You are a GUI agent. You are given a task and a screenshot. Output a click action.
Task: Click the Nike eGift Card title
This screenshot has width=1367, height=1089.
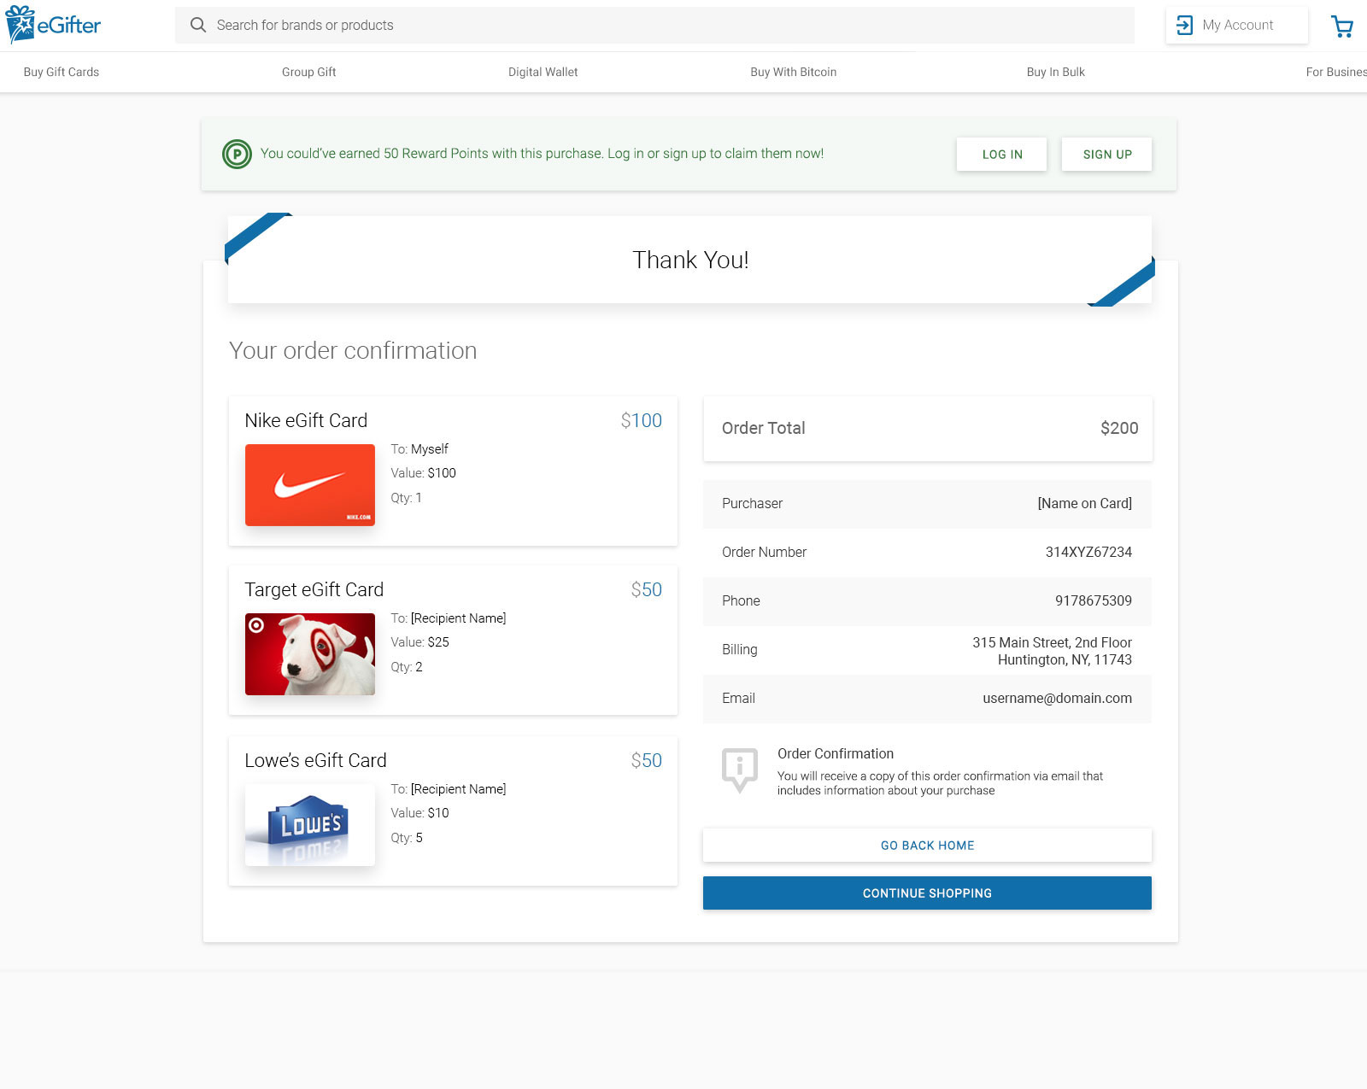(x=306, y=420)
